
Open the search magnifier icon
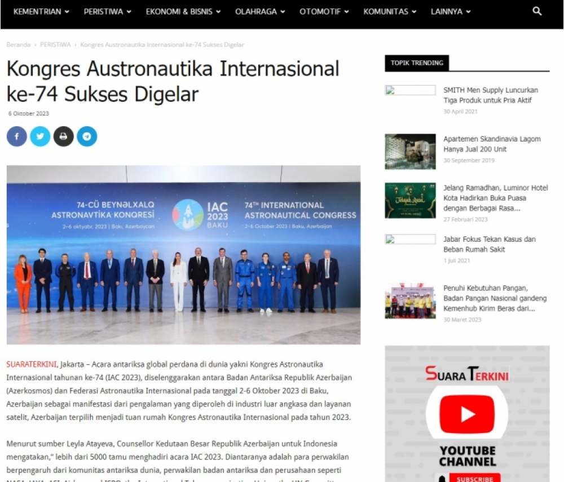[537, 11]
